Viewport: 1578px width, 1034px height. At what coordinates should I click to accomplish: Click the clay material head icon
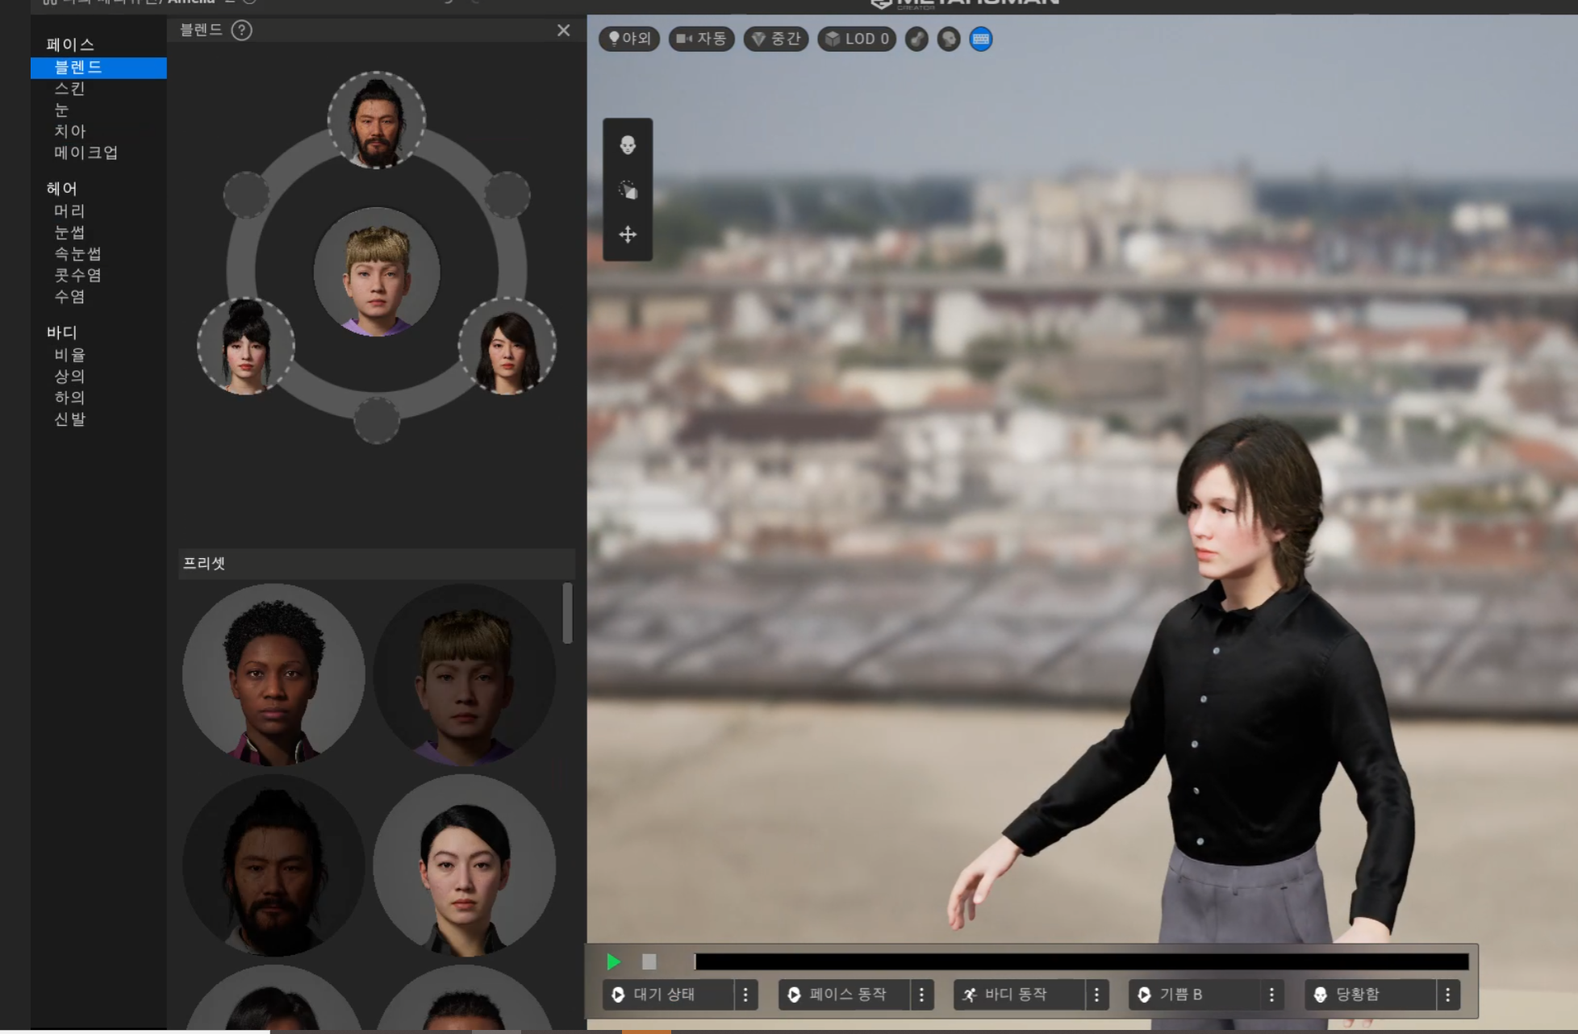pyautogui.click(x=949, y=39)
